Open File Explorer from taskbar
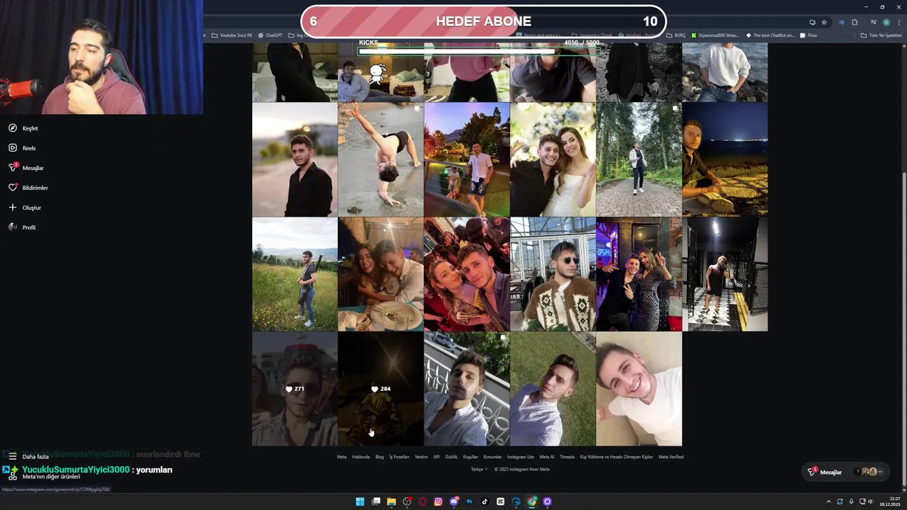Image resolution: width=907 pixels, height=510 pixels. pos(391,501)
